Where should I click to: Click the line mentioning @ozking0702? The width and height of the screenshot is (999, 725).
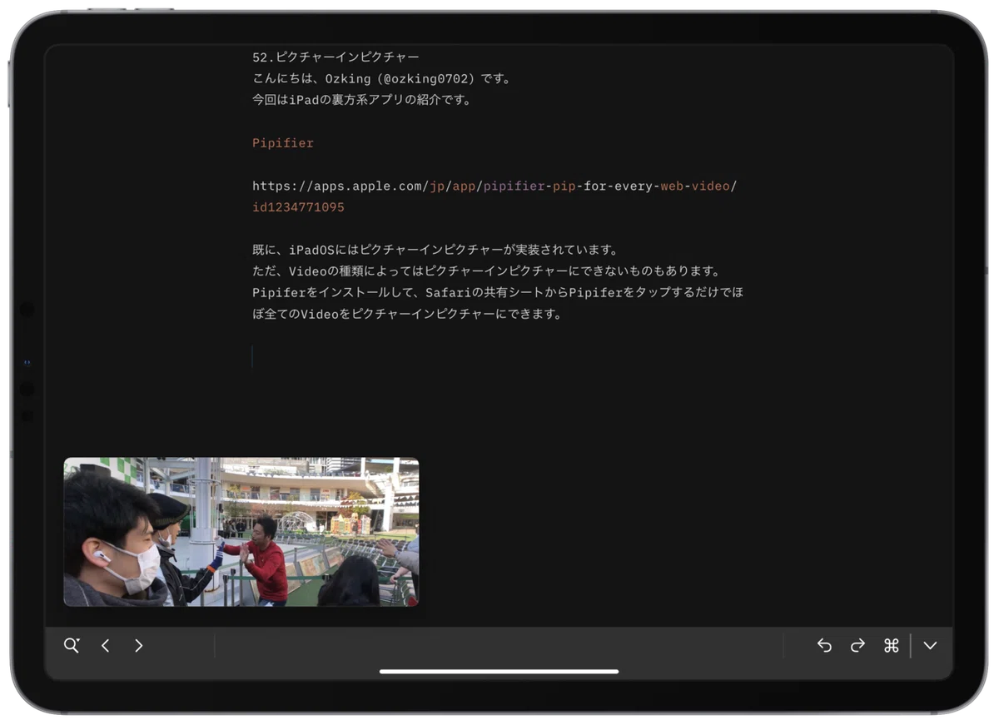[381, 79]
